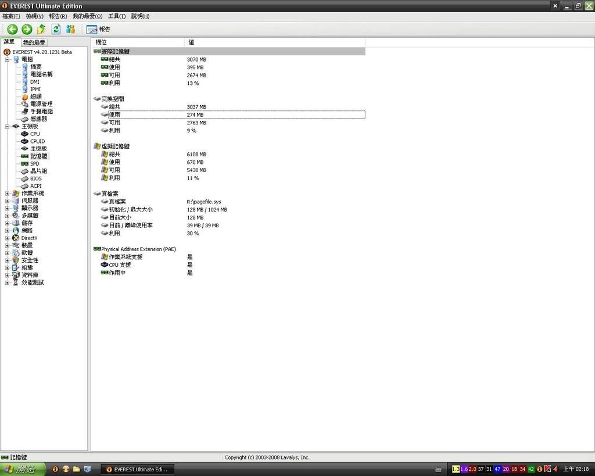The width and height of the screenshot is (595, 476).
Task: Switch to the 我的最愛 favorites tab
Action: point(34,42)
